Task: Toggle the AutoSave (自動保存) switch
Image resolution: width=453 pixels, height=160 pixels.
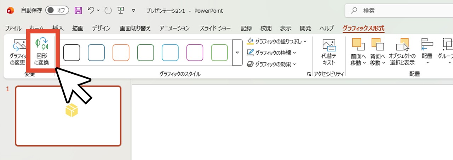Action: [57, 11]
